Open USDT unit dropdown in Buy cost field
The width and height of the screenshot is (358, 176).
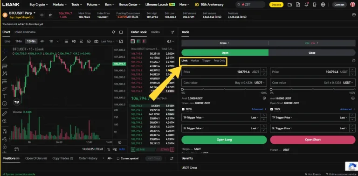[260, 83]
